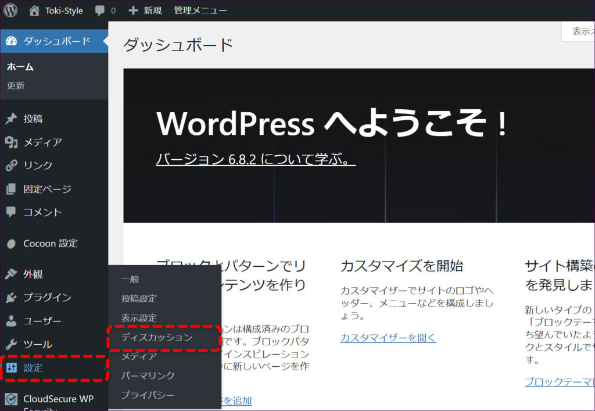The height and width of the screenshot is (411, 595).
Task: Click the plug icon for プラグイン
Action: tap(11, 298)
